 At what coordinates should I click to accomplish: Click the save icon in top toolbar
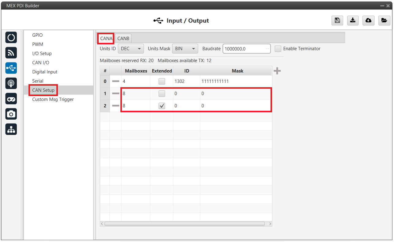point(337,20)
